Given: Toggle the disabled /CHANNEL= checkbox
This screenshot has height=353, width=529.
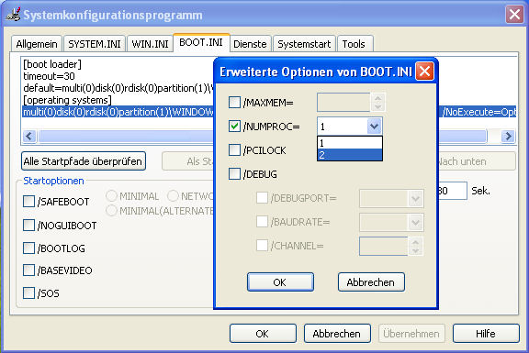Looking at the screenshot, I should click(262, 246).
